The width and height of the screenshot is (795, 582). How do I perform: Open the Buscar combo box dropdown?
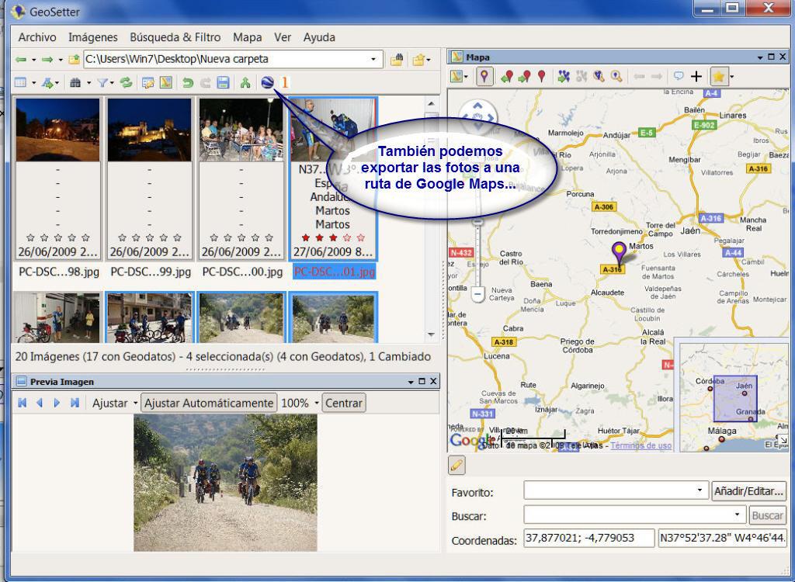click(738, 514)
